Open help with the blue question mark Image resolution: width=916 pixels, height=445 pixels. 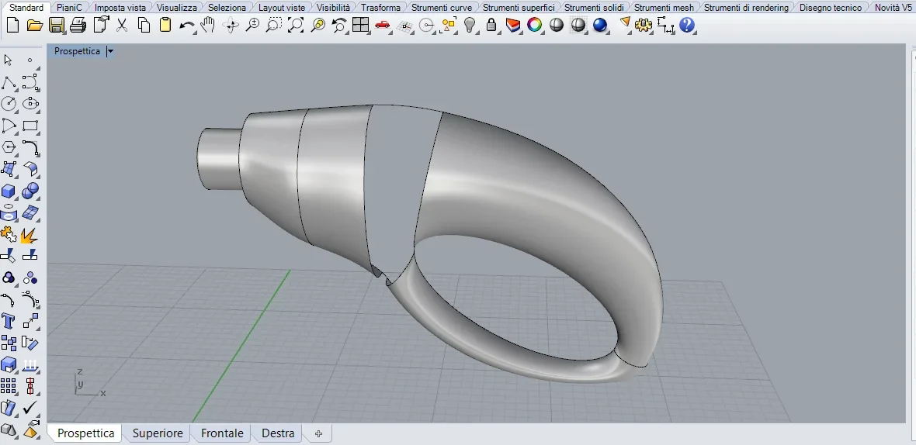tap(687, 25)
